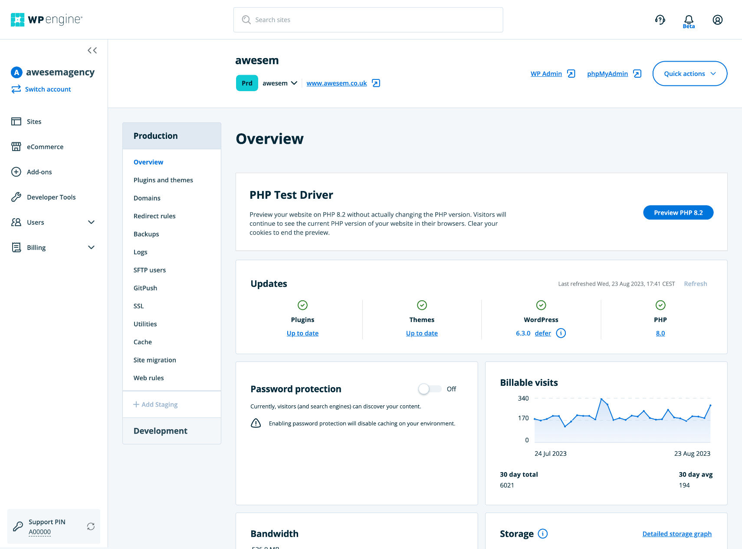Click the Storage info icon
The image size is (742, 549).
tap(543, 533)
